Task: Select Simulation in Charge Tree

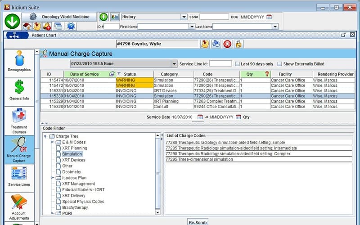Action: pyautogui.click(x=72, y=154)
